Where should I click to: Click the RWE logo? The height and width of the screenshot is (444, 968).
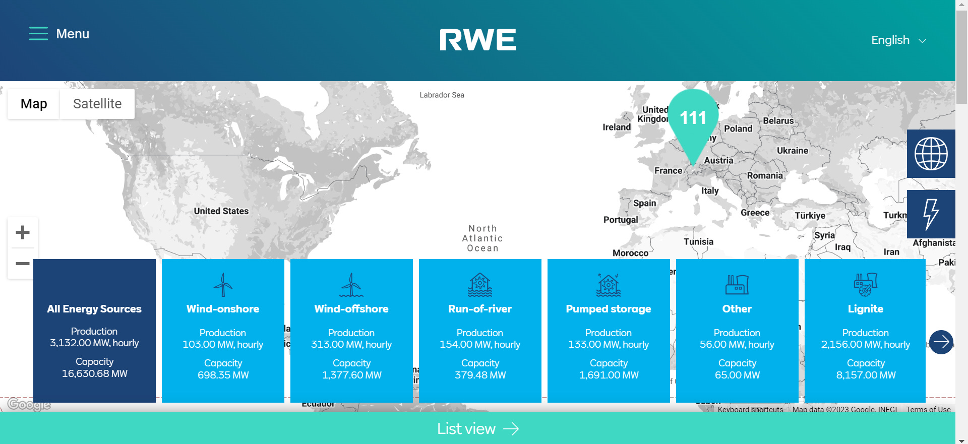(477, 40)
